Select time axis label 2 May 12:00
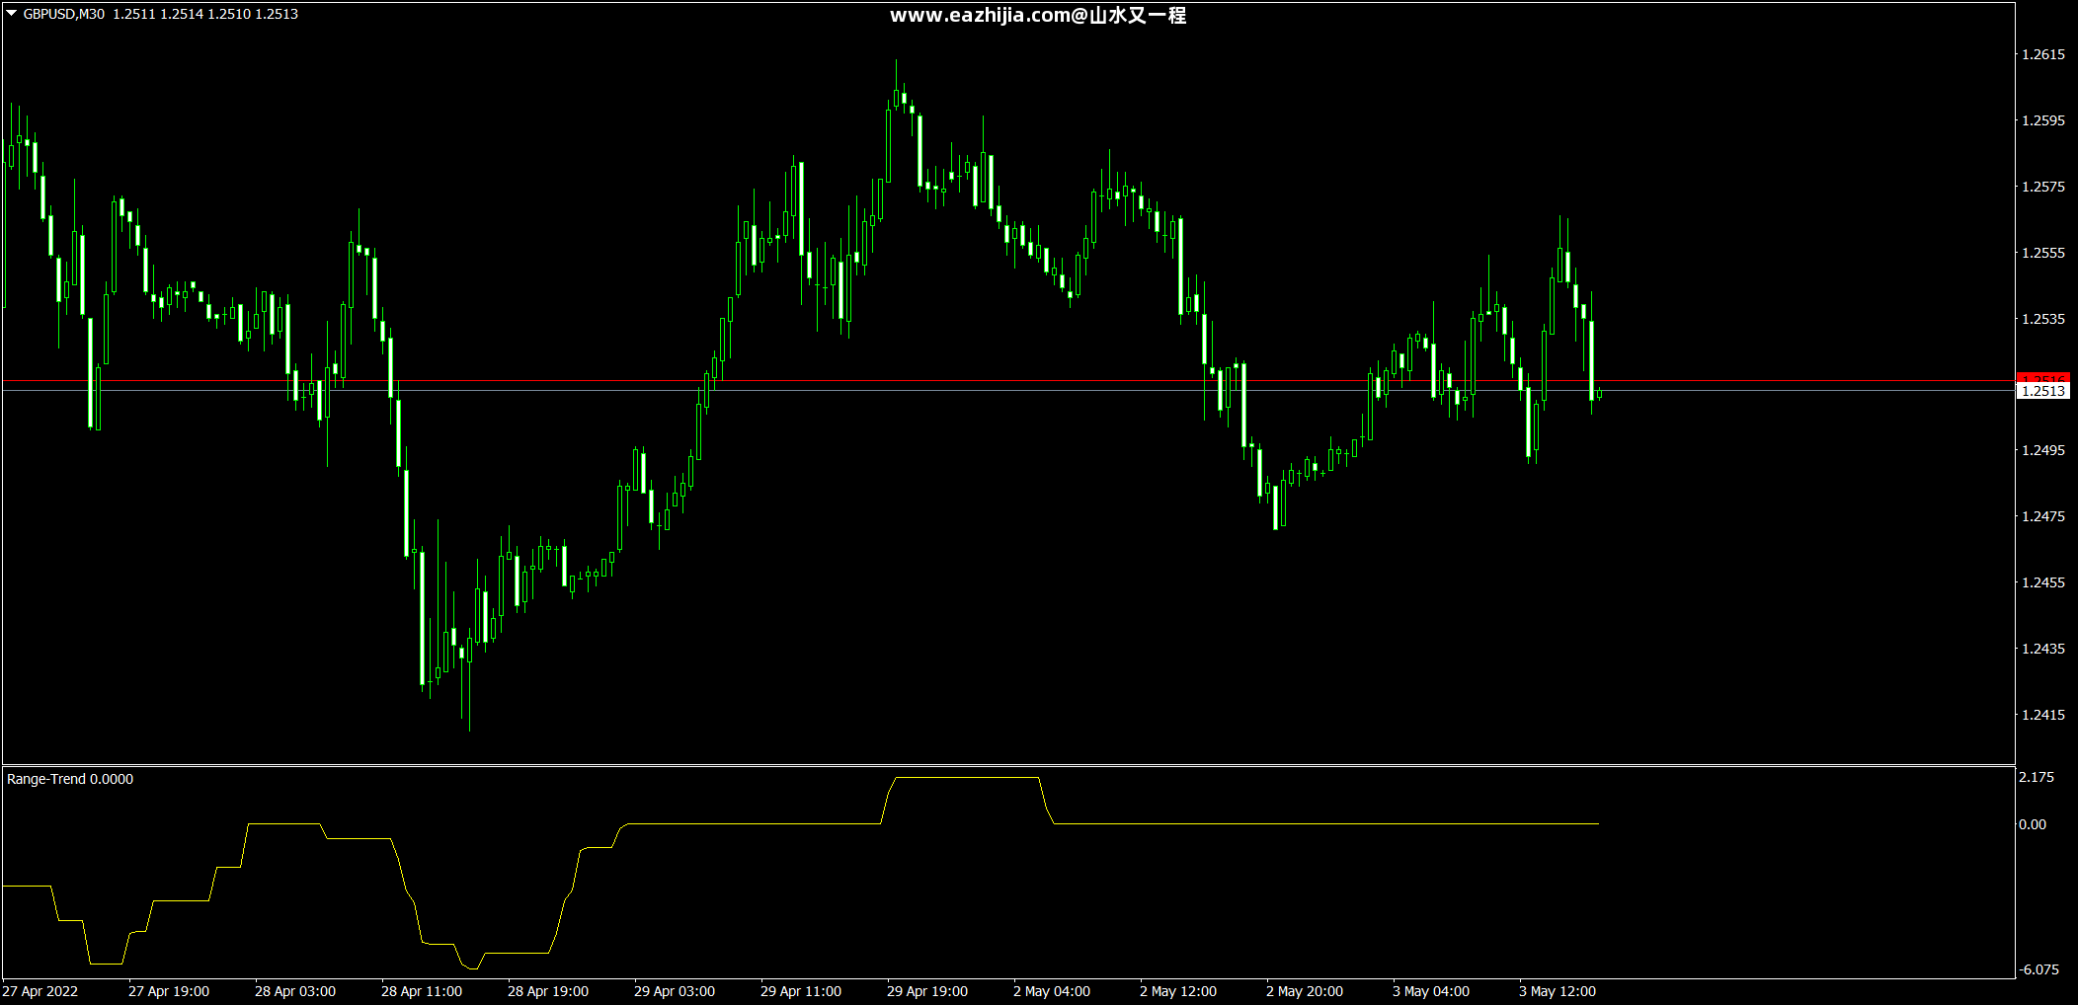 (1178, 991)
